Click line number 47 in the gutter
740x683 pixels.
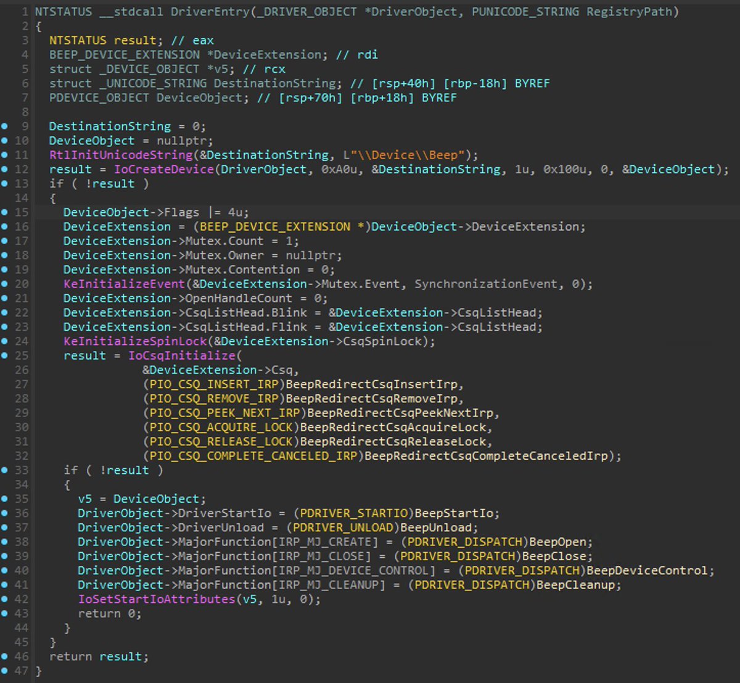[x=22, y=671]
